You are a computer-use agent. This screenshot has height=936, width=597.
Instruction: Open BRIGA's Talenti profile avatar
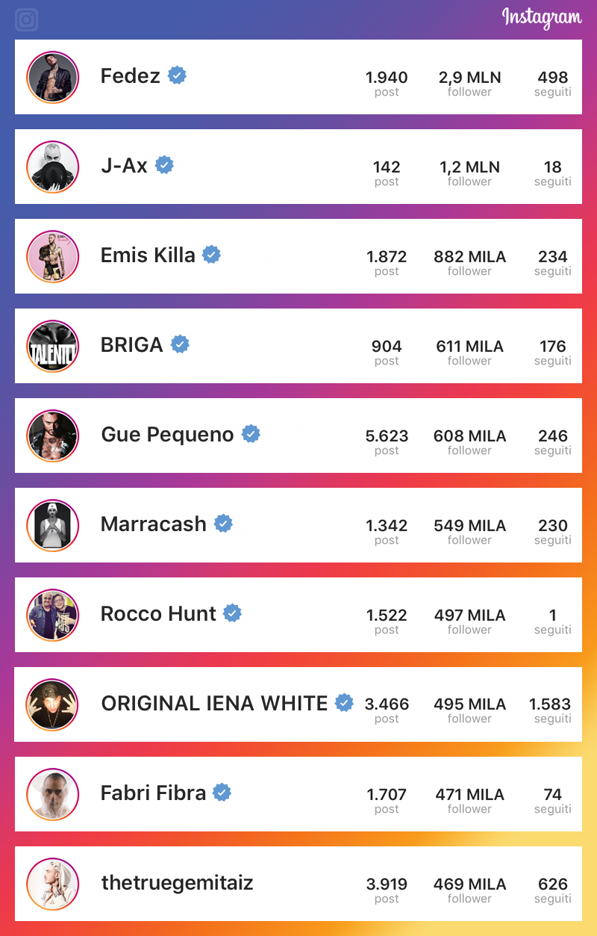click(52, 346)
